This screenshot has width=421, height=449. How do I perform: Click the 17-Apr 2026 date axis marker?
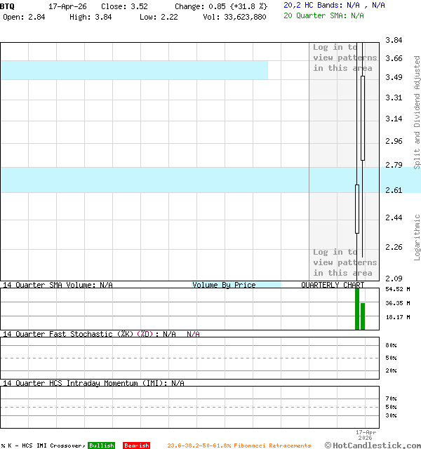click(x=366, y=435)
